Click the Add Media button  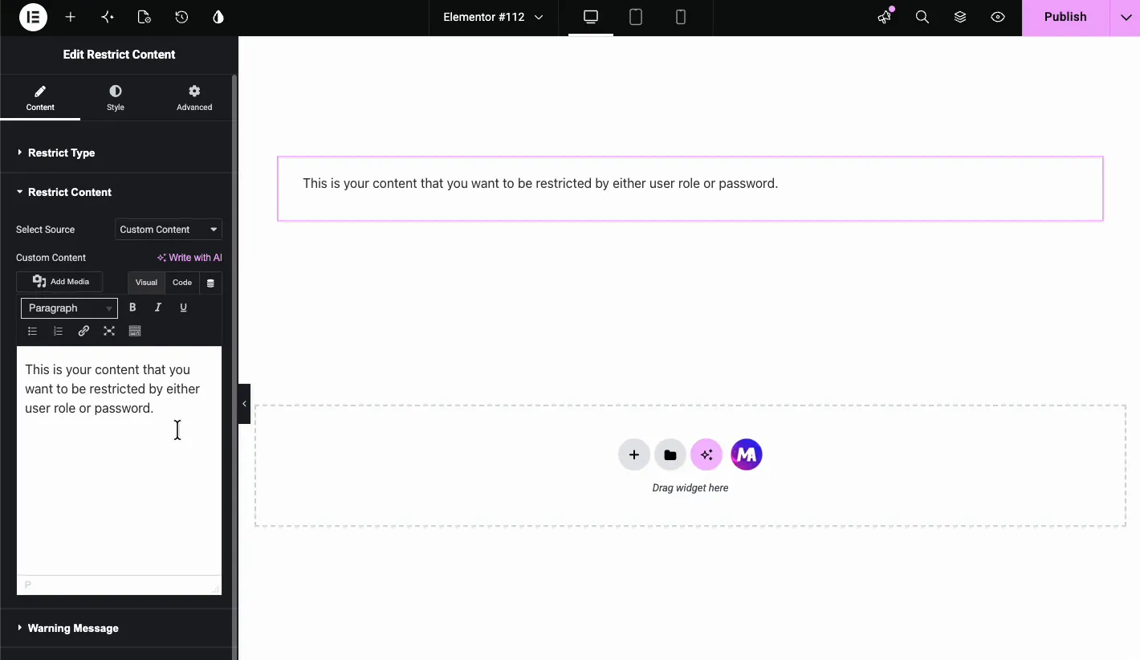point(59,282)
